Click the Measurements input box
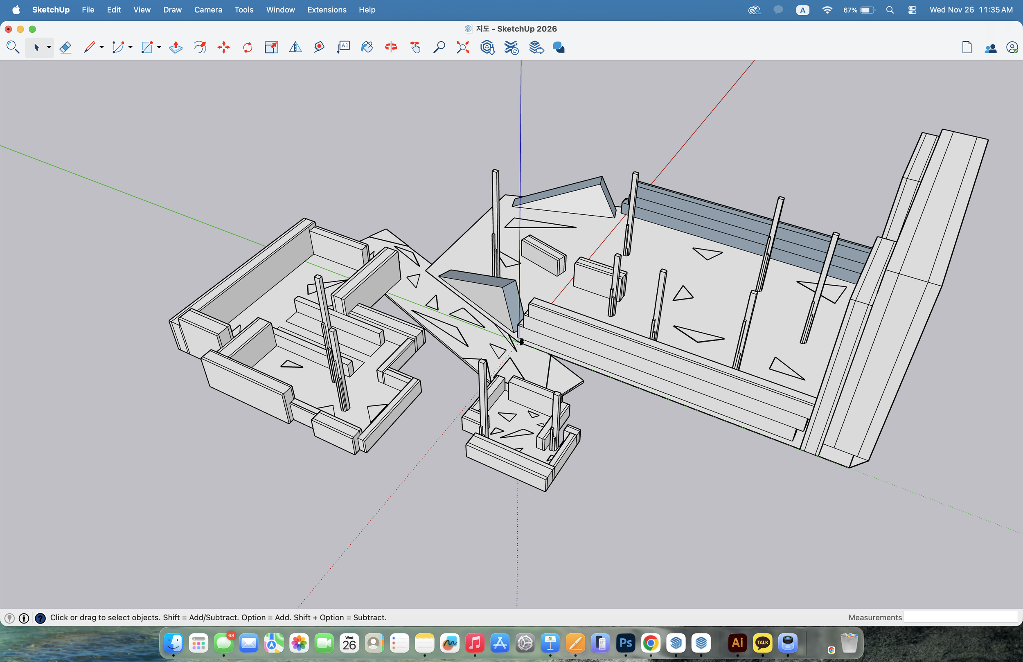1023x662 pixels. 961,617
